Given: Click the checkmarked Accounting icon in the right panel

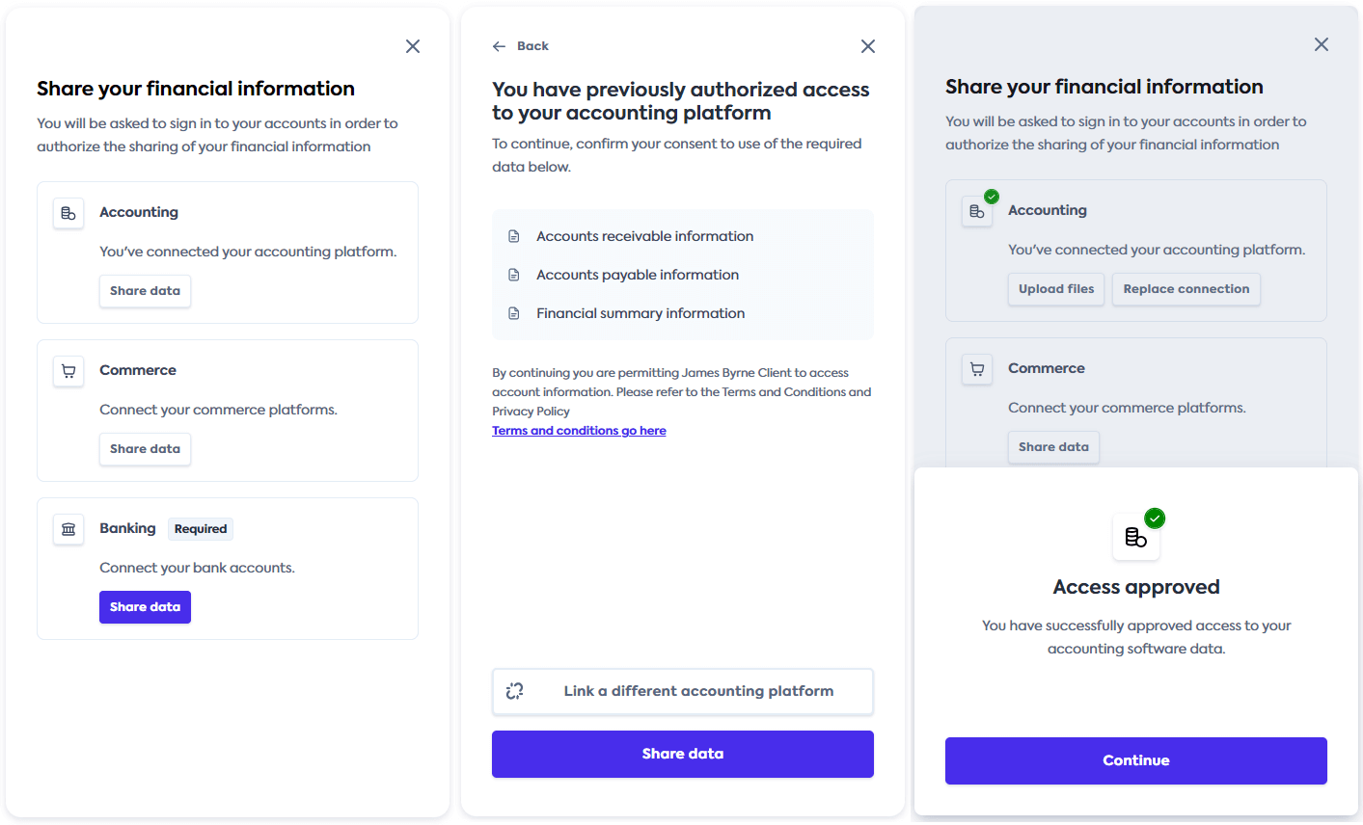Looking at the screenshot, I should pos(977,211).
